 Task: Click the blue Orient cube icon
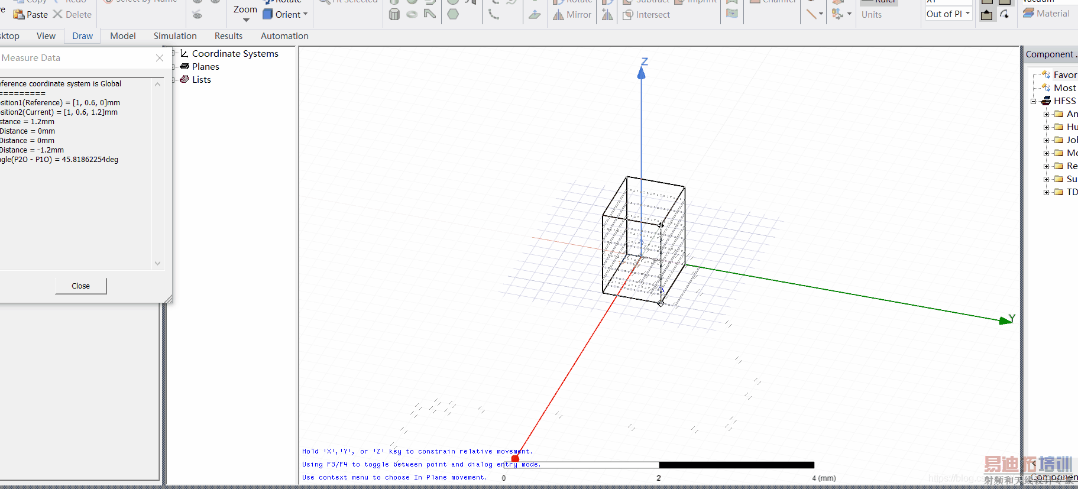click(267, 14)
